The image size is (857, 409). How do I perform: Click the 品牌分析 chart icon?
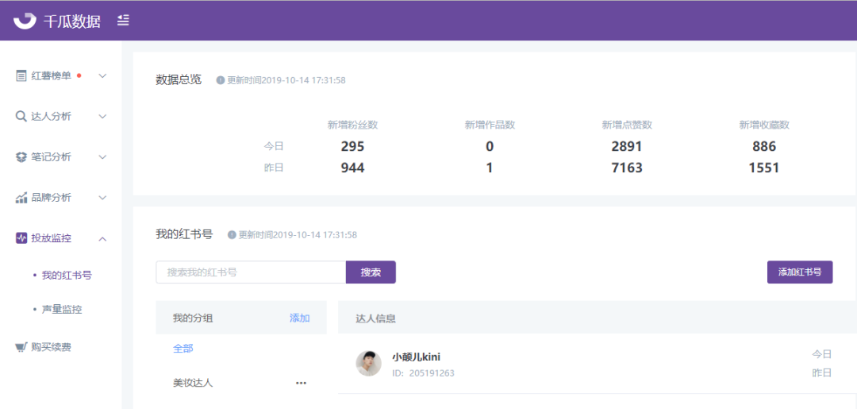pos(21,198)
